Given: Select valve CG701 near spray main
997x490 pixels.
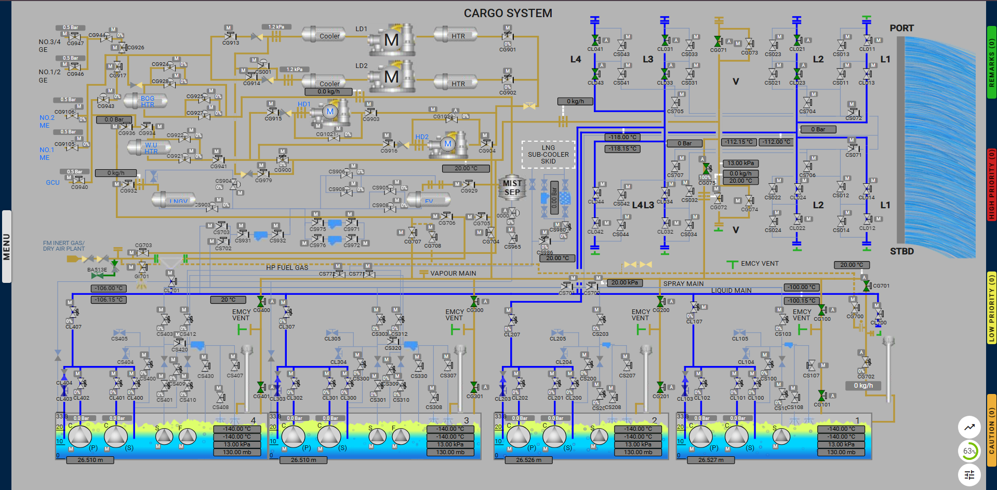Looking at the screenshot, I should click(866, 285).
